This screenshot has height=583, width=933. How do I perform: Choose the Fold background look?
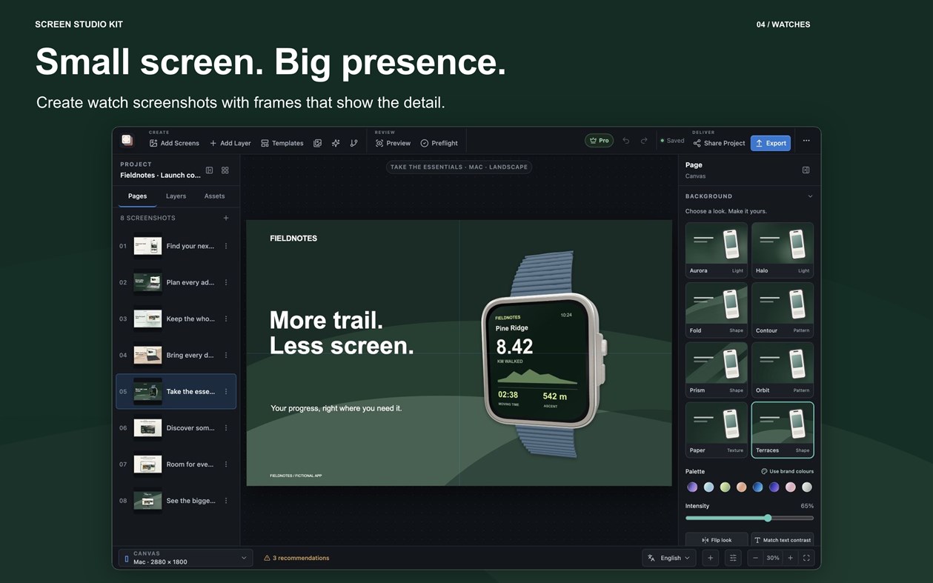[716, 310]
